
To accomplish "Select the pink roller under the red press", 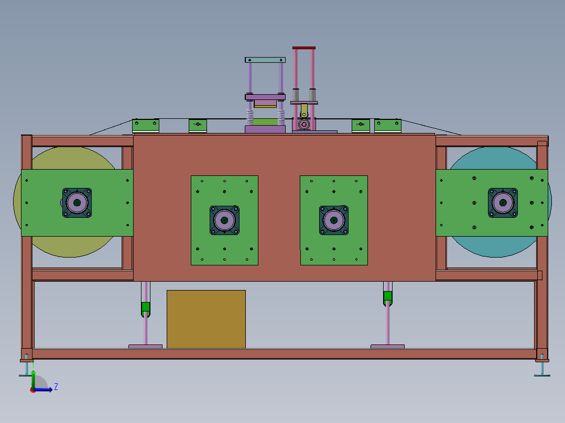I will [x=304, y=125].
